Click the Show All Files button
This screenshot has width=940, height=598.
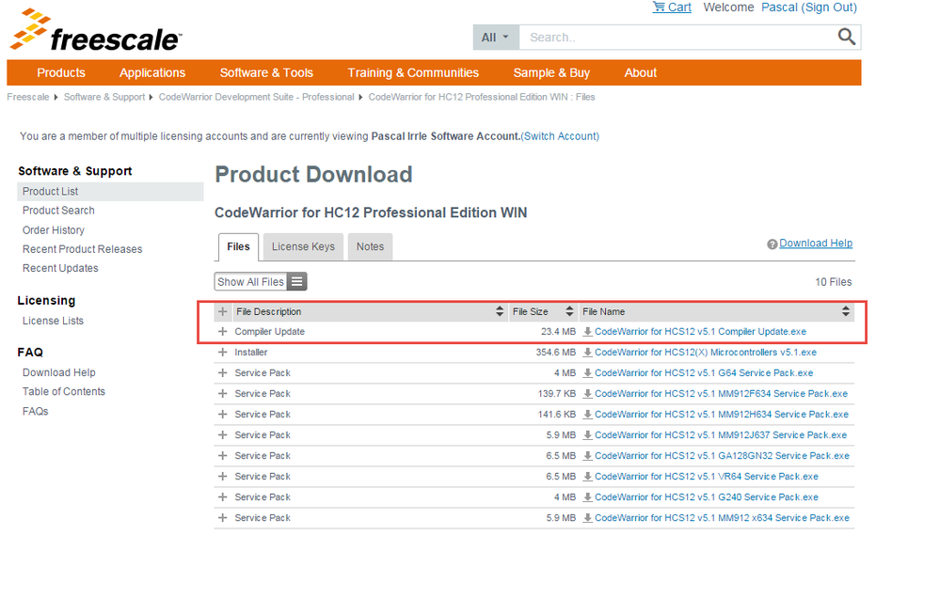coord(261,282)
